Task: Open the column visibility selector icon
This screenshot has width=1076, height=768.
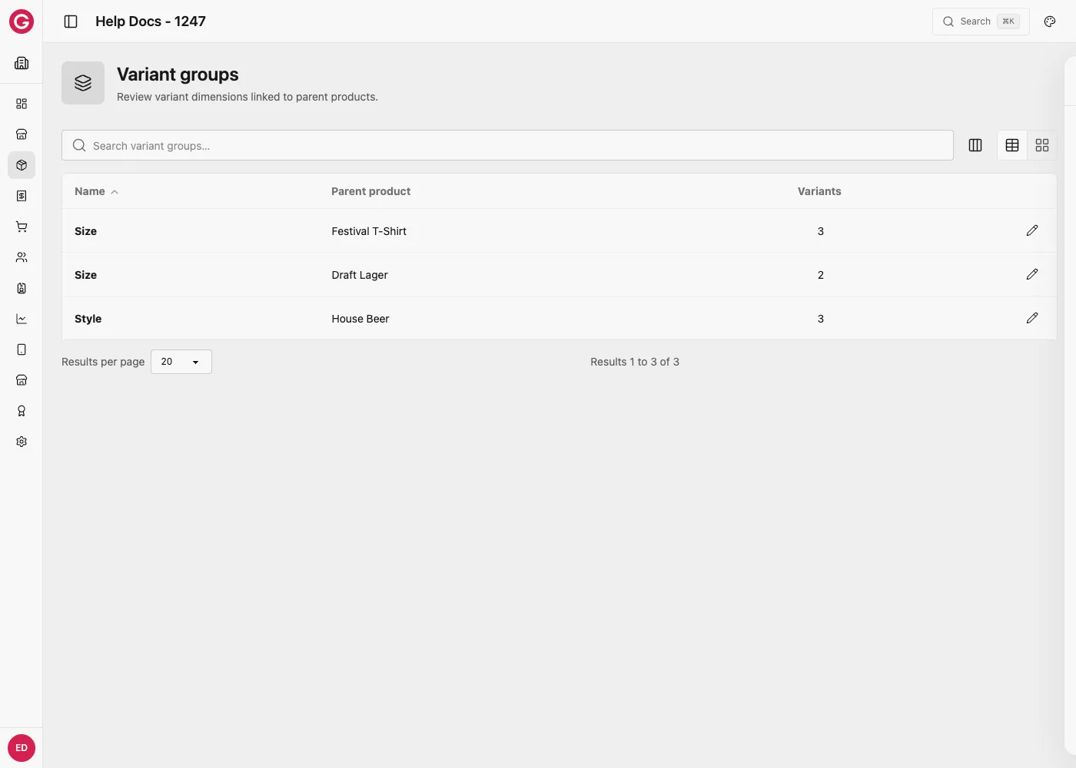Action: pyautogui.click(x=975, y=145)
